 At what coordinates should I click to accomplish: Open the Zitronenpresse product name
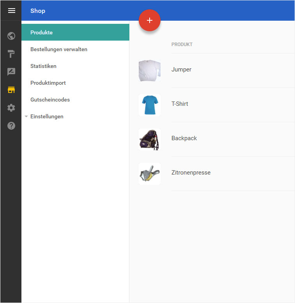click(191, 173)
